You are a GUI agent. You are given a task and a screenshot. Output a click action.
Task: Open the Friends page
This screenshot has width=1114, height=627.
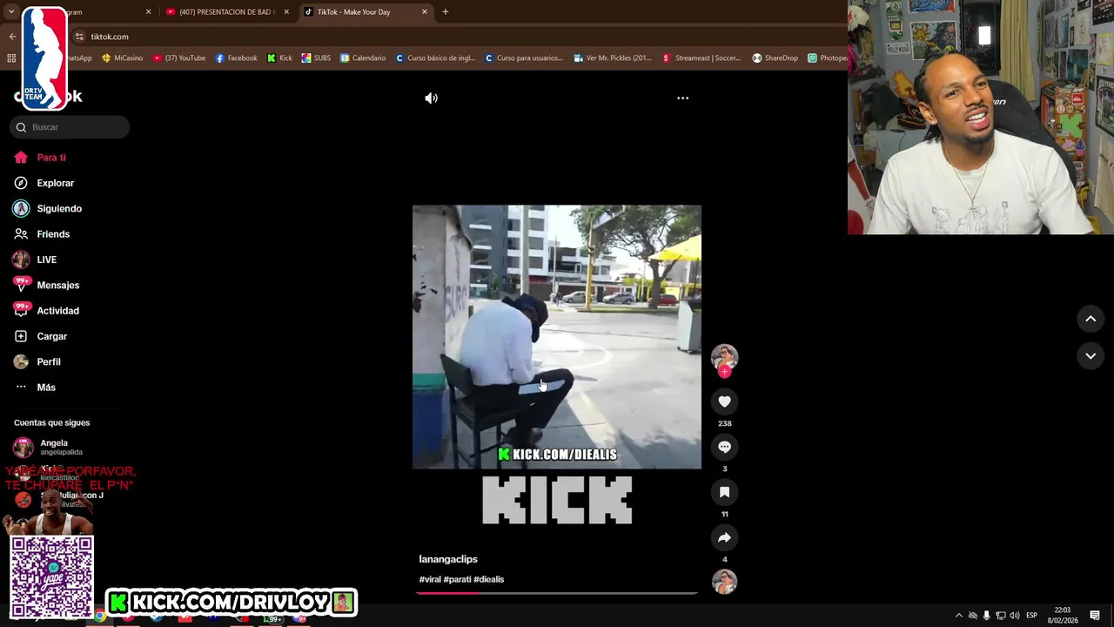pos(53,234)
